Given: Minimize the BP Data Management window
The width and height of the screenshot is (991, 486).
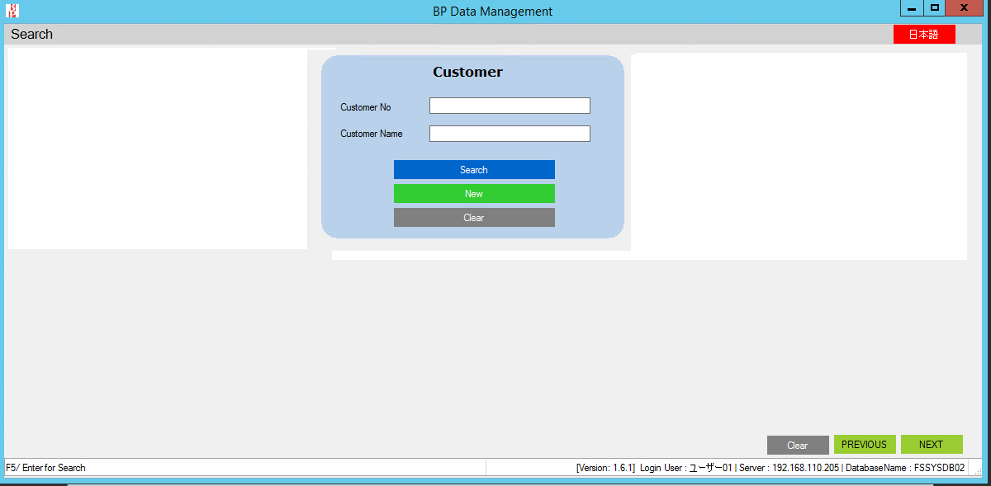Looking at the screenshot, I should coord(912,7).
